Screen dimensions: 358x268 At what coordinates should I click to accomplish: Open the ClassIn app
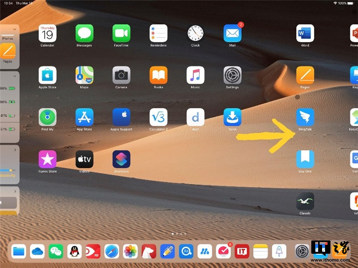(x=305, y=201)
